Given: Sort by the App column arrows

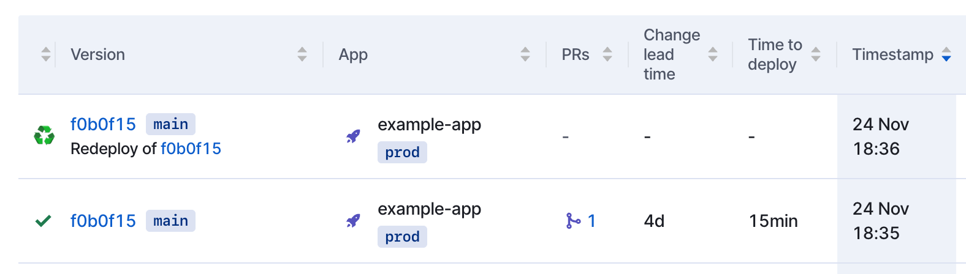Looking at the screenshot, I should click(525, 54).
